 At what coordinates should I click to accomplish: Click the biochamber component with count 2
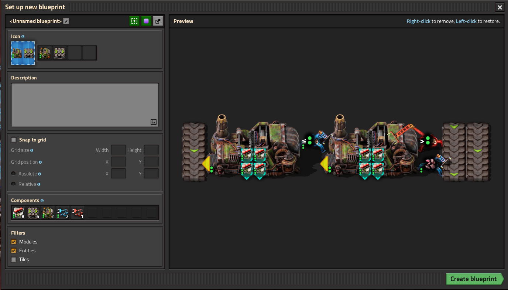[x=48, y=212]
